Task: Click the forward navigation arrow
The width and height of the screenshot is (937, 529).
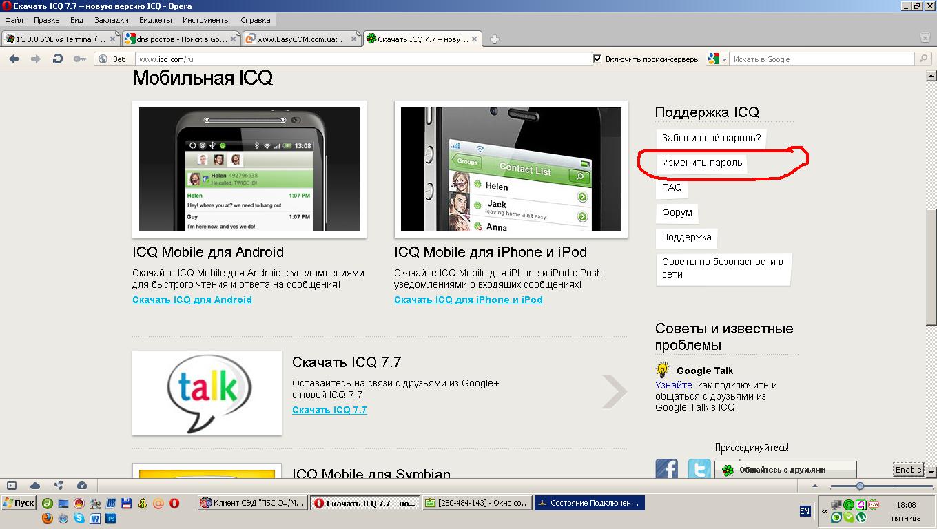Action: tap(35, 59)
